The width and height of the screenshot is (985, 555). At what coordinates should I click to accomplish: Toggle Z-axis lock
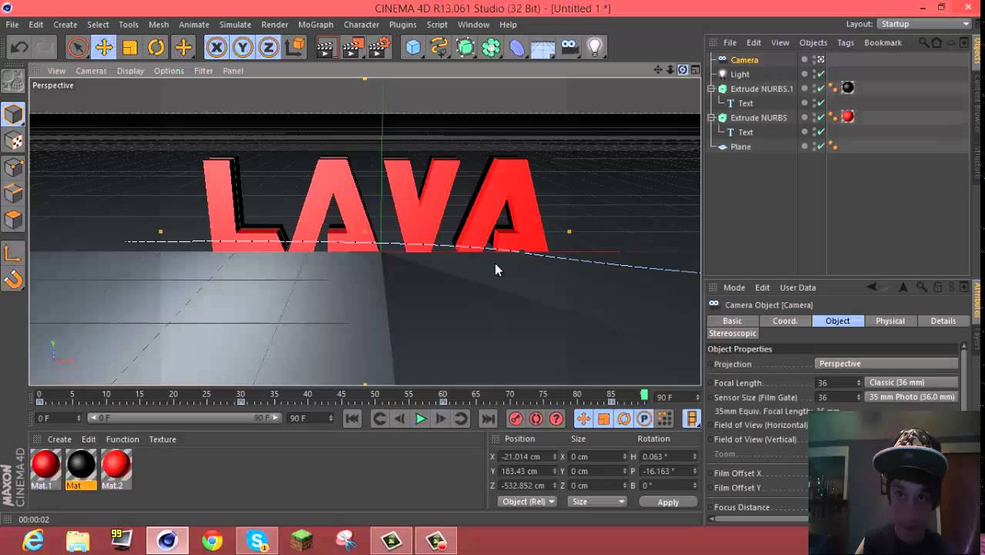pos(268,48)
